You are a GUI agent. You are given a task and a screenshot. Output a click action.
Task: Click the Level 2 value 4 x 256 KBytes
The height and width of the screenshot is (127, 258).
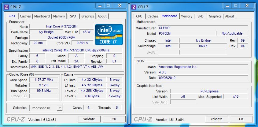click(92, 91)
